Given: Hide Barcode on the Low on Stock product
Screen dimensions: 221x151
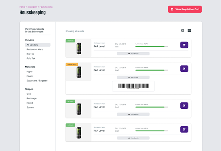Looking at the screenshot, I should click(133, 78).
